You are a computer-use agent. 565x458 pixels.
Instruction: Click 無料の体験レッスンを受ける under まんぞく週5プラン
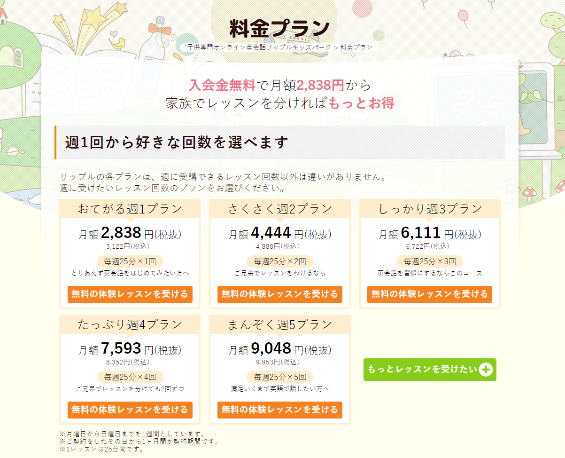(280, 410)
